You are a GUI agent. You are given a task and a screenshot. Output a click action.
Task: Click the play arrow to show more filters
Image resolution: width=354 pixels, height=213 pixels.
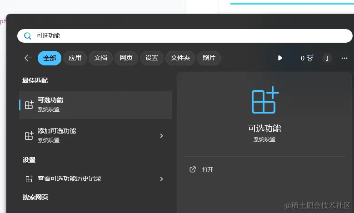tap(280, 58)
